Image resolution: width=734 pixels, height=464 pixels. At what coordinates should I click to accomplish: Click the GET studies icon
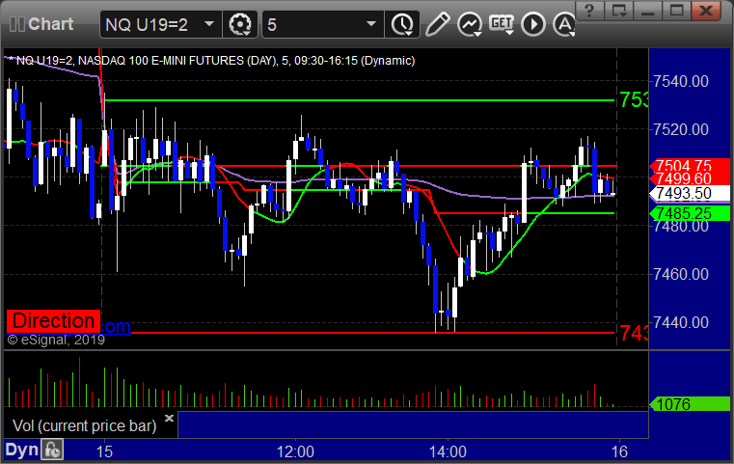pos(502,24)
